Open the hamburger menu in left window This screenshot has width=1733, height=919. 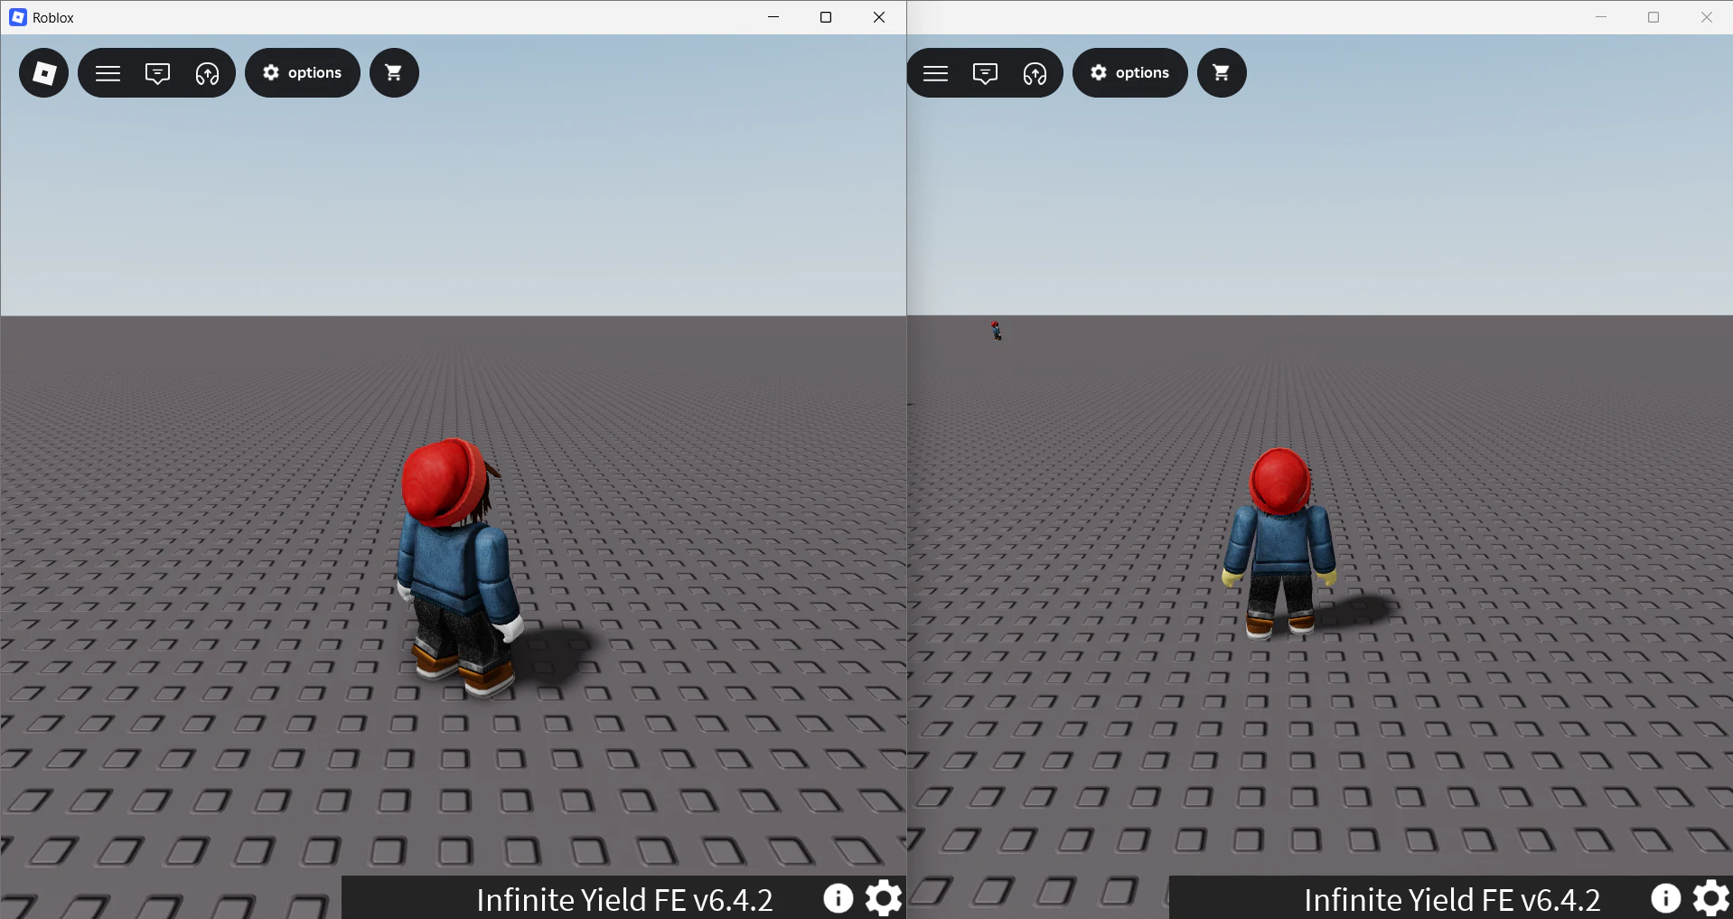coord(108,73)
